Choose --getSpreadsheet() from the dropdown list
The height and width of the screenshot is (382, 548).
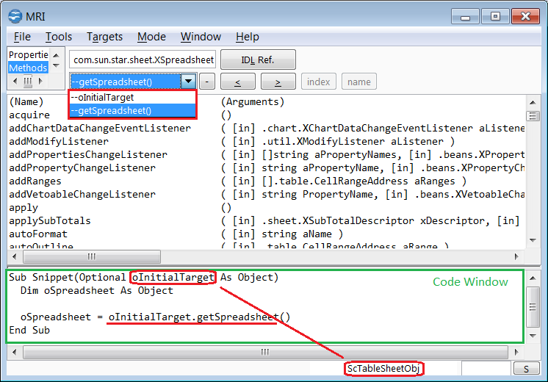(112, 110)
